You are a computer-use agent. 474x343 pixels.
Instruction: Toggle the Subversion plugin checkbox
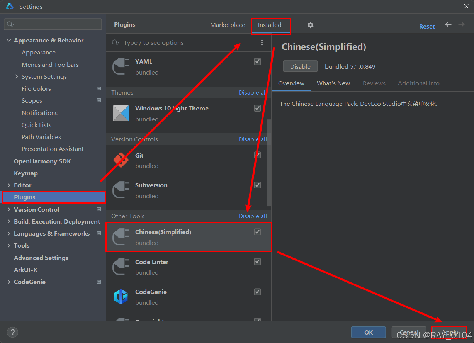tap(257, 185)
